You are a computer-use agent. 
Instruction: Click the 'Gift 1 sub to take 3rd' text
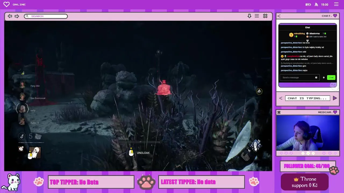pyautogui.click(x=317, y=37)
